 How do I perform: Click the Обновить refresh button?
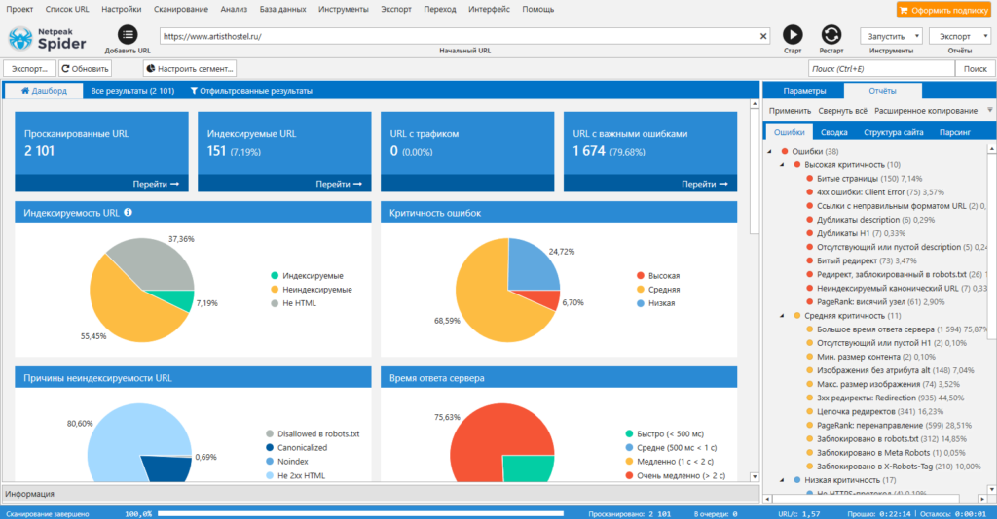coord(86,69)
